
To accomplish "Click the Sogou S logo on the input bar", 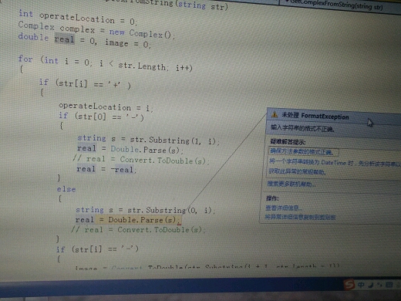I will (349, 284).
